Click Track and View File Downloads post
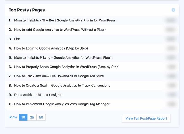This screenshot has height=134, width=184. click(x=59, y=76)
